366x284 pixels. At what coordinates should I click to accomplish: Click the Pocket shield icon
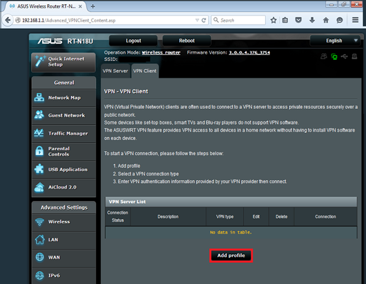click(x=299, y=20)
